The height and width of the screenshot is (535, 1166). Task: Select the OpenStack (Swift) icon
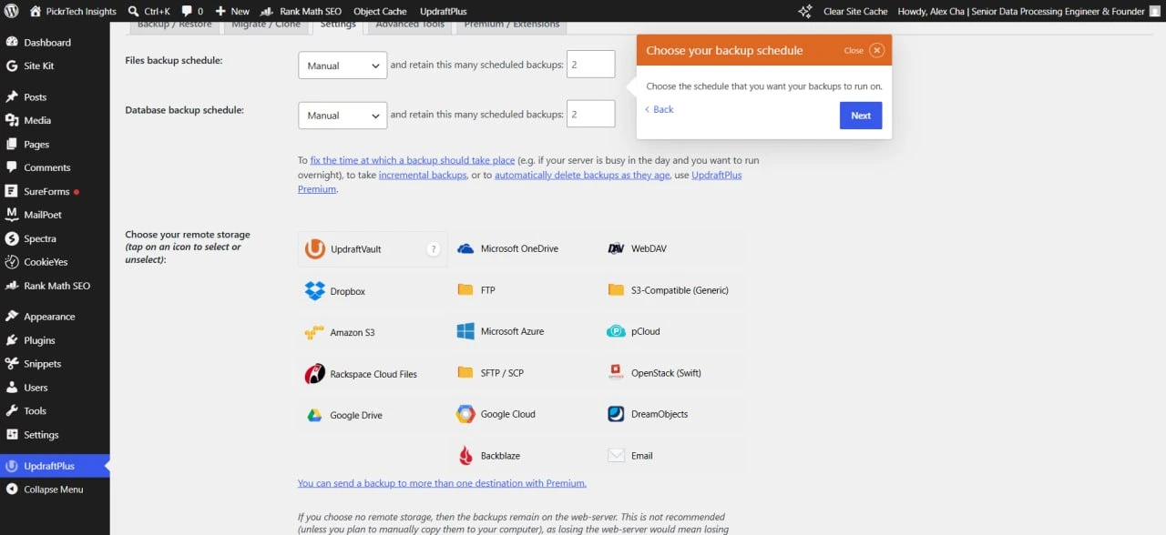pyautogui.click(x=616, y=373)
